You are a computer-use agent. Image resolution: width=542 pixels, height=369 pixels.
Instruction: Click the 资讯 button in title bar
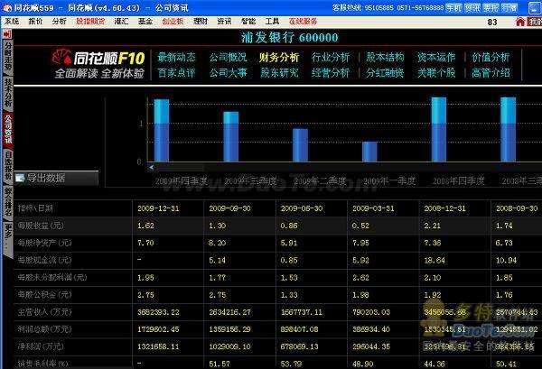[472, 7]
